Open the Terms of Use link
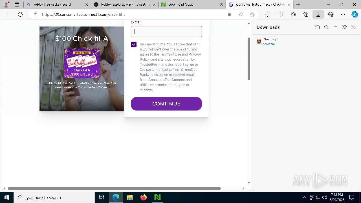The width and height of the screenshot is (361, 203). pos(170,54)
